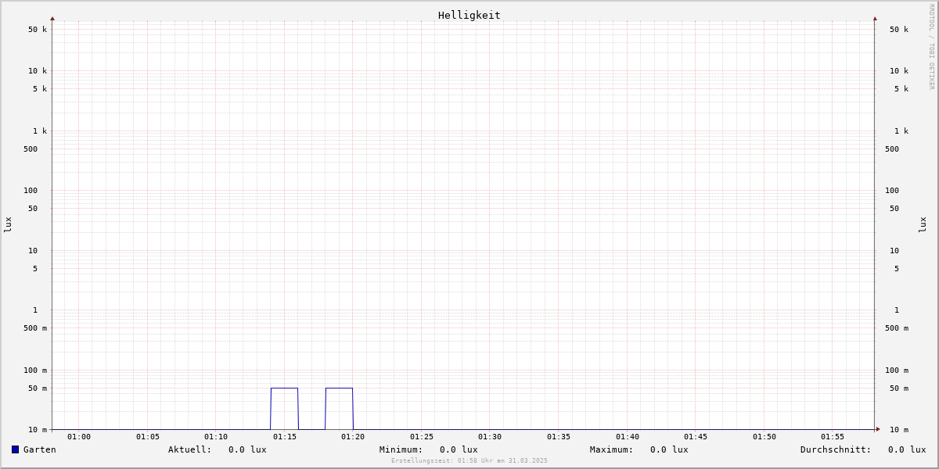Click the red arrow at time axis end

[878, 429]
